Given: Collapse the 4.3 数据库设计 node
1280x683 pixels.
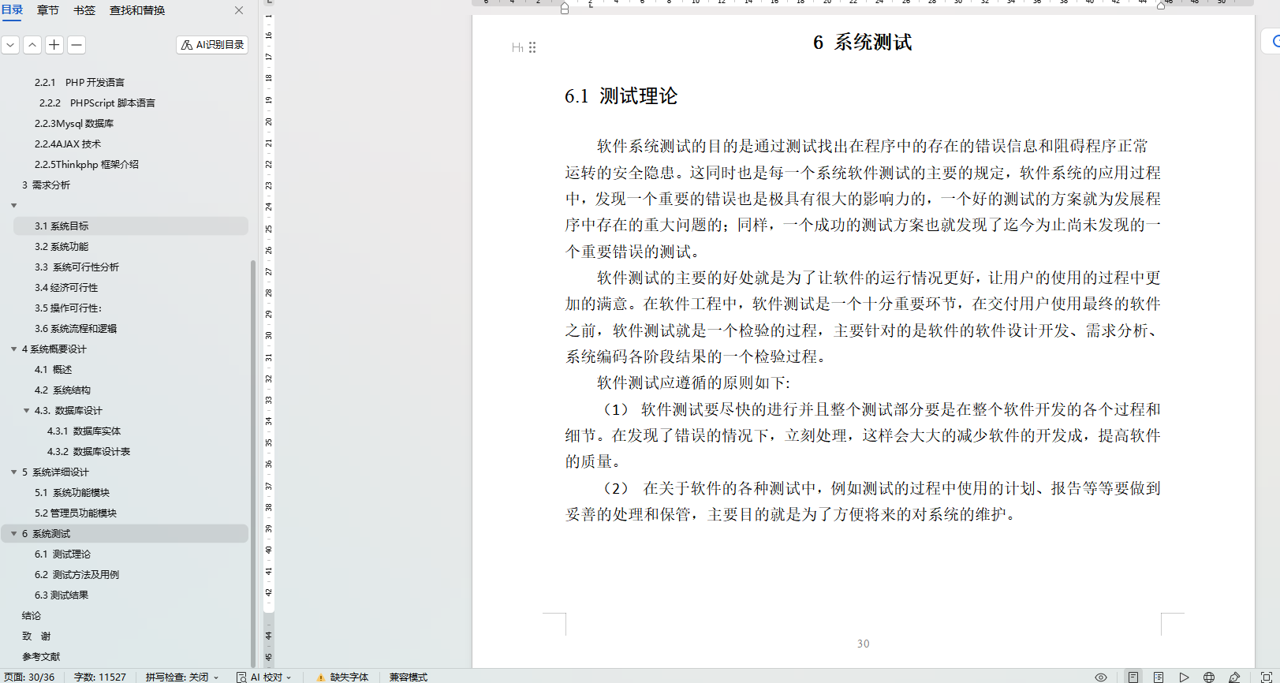Looking at the screenshot, I should click(26, 411).
